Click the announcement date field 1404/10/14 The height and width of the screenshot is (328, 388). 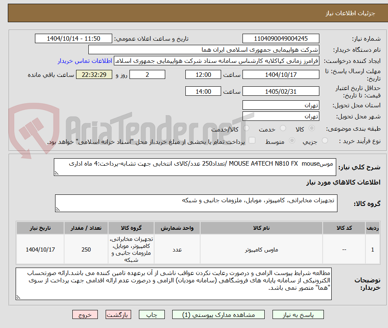72,38
